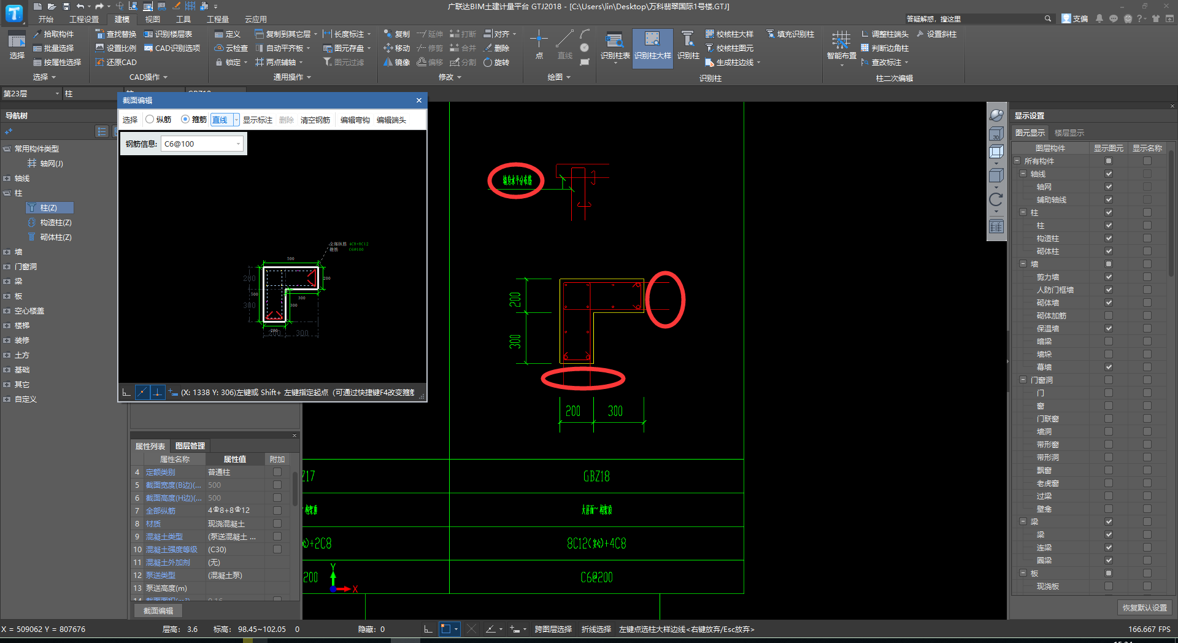Select the 点 drawing tool

(x=539, y=44)
